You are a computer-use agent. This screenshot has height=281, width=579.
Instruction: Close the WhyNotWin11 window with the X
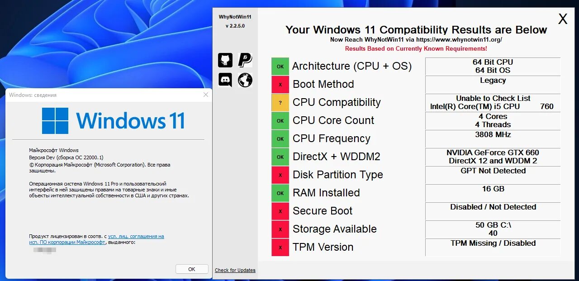pos(563,19)
